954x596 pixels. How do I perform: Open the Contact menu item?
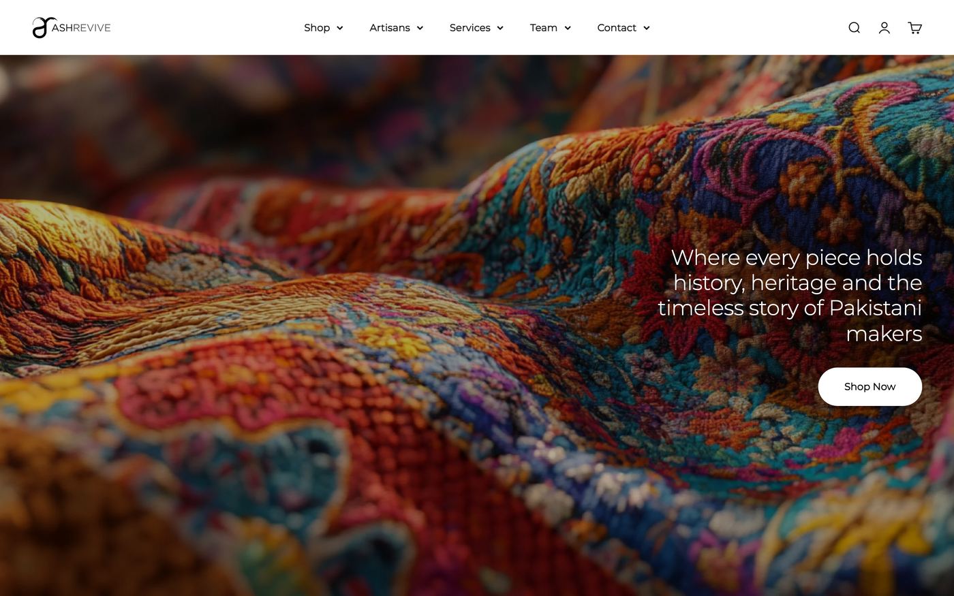617,28
